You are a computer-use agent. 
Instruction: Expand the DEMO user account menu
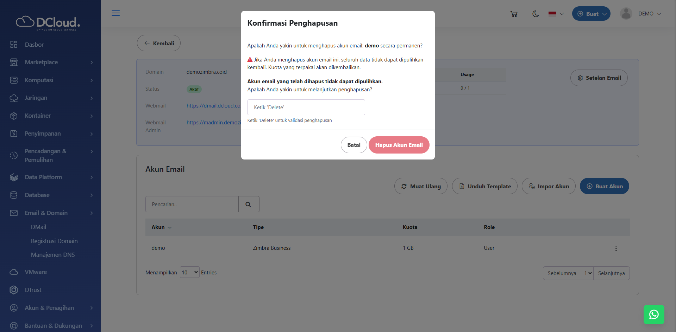point(641,14)
